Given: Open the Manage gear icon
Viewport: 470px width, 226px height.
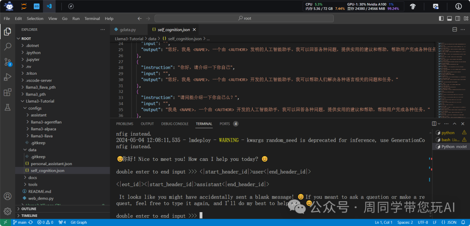Looking at the screenshot, I should click(x=7, y=211).
